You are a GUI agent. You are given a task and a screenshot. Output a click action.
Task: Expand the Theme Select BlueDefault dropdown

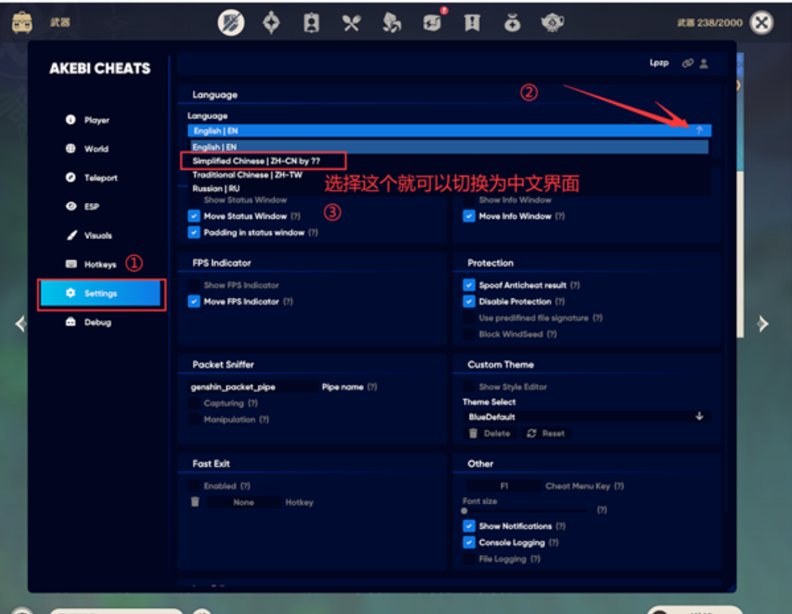point(587,416)
